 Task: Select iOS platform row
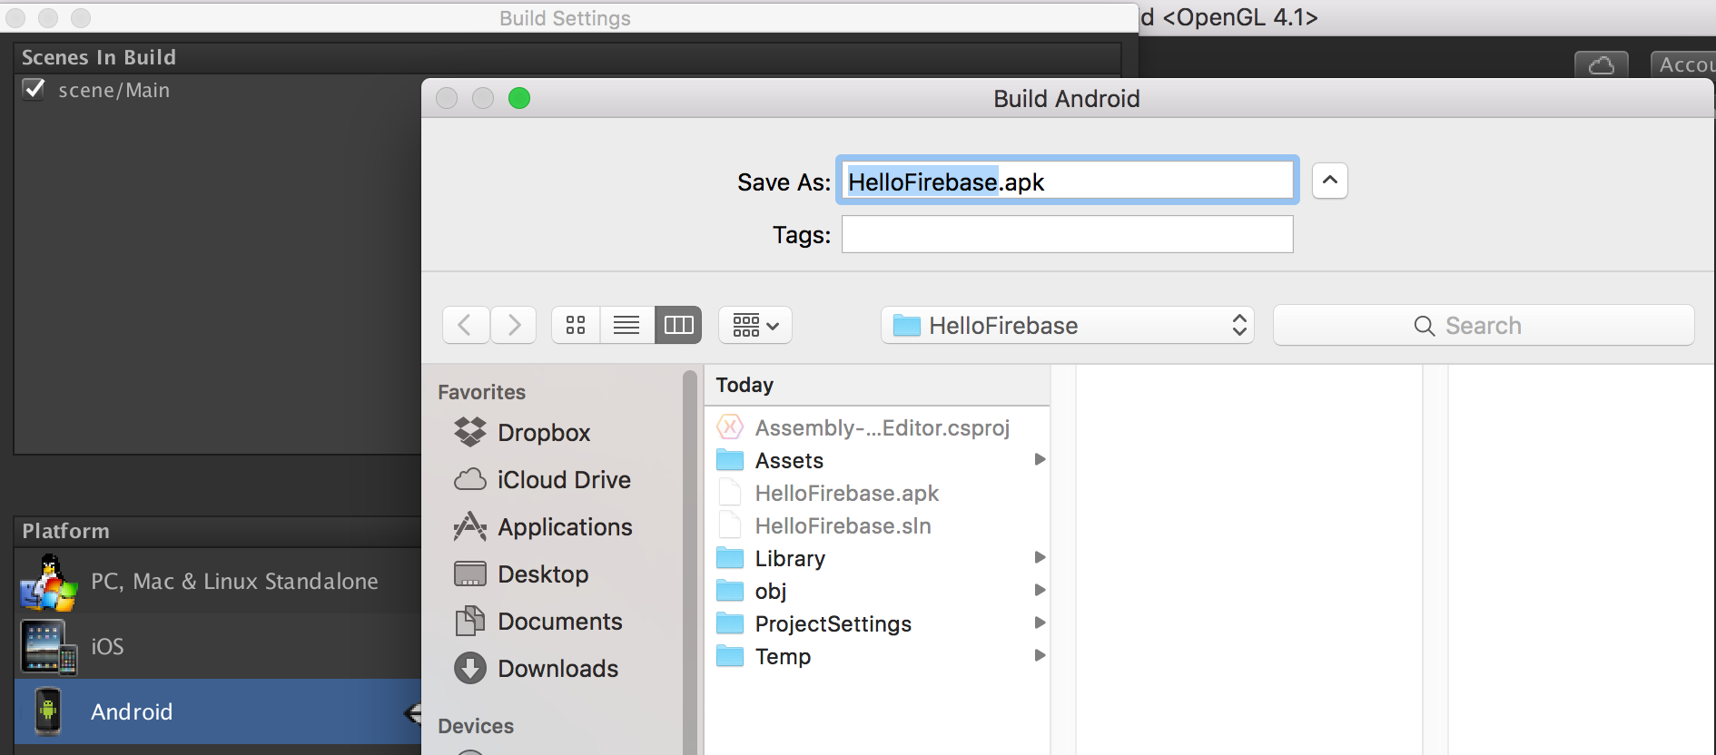point(218,646)
